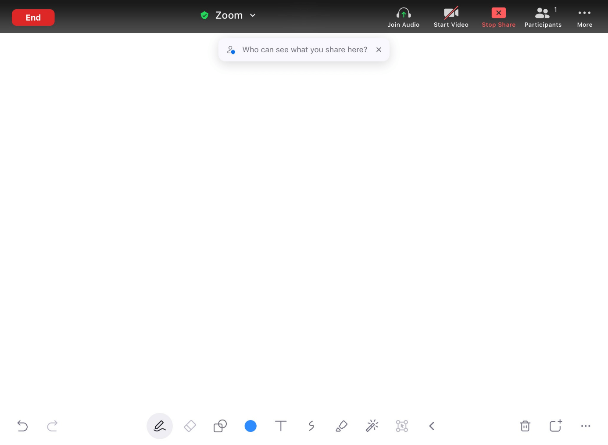The width and height of the screenshot is (608, 445).
Task: Dismiss the share visibility notification
Action: click(x=379, y=50)
